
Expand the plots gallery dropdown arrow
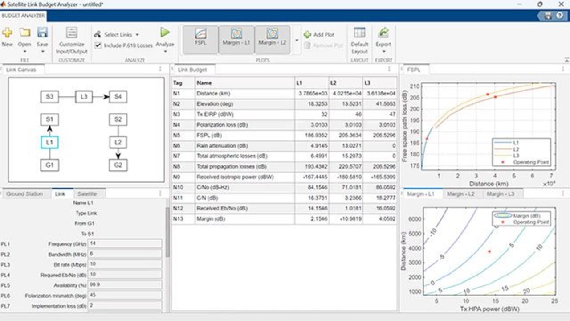click(x=297, y=40)
